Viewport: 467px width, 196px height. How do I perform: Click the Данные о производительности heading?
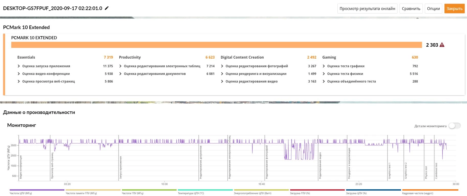39,112
